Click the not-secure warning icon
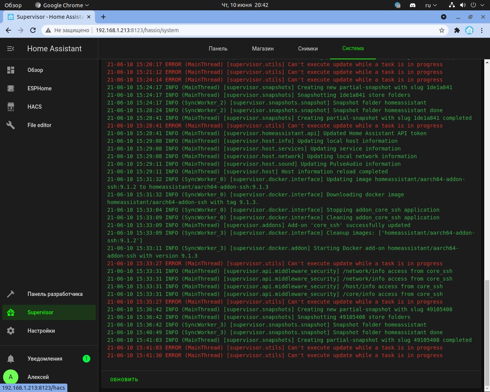 [x=48, y=30]
